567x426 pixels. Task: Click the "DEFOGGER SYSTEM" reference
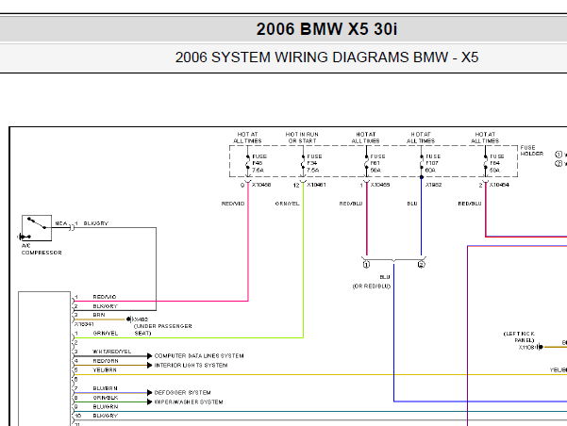[x=182, y=392]
